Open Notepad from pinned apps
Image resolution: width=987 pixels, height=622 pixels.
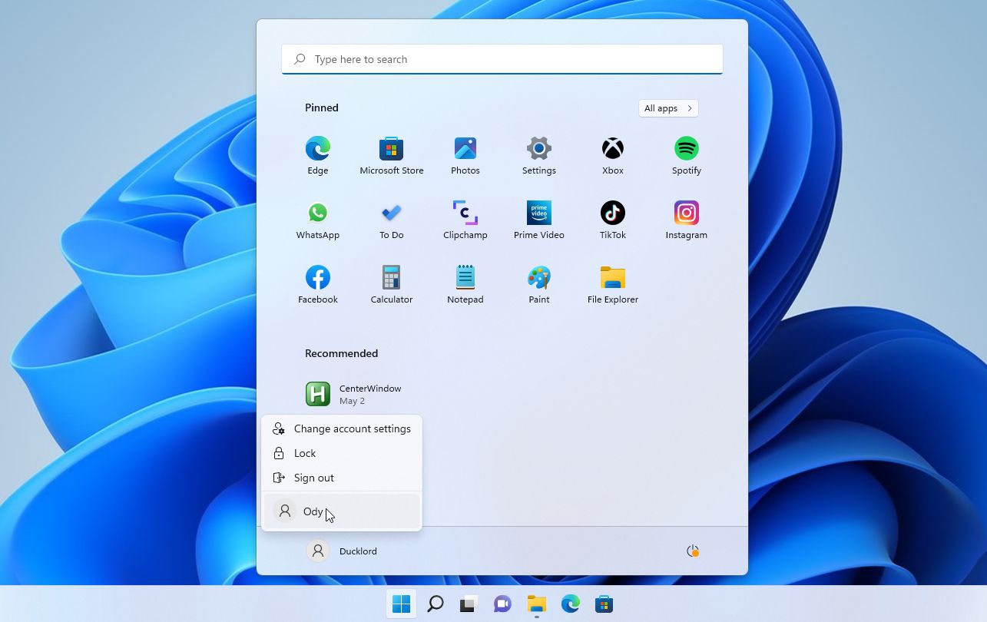tap(465, 285)
